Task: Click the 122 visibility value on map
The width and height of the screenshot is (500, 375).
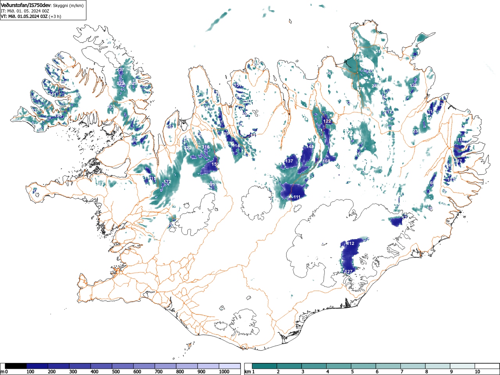Action: 327,121
